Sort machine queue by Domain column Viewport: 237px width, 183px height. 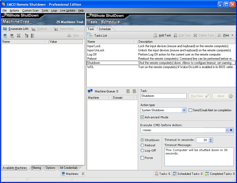(124, 98)
